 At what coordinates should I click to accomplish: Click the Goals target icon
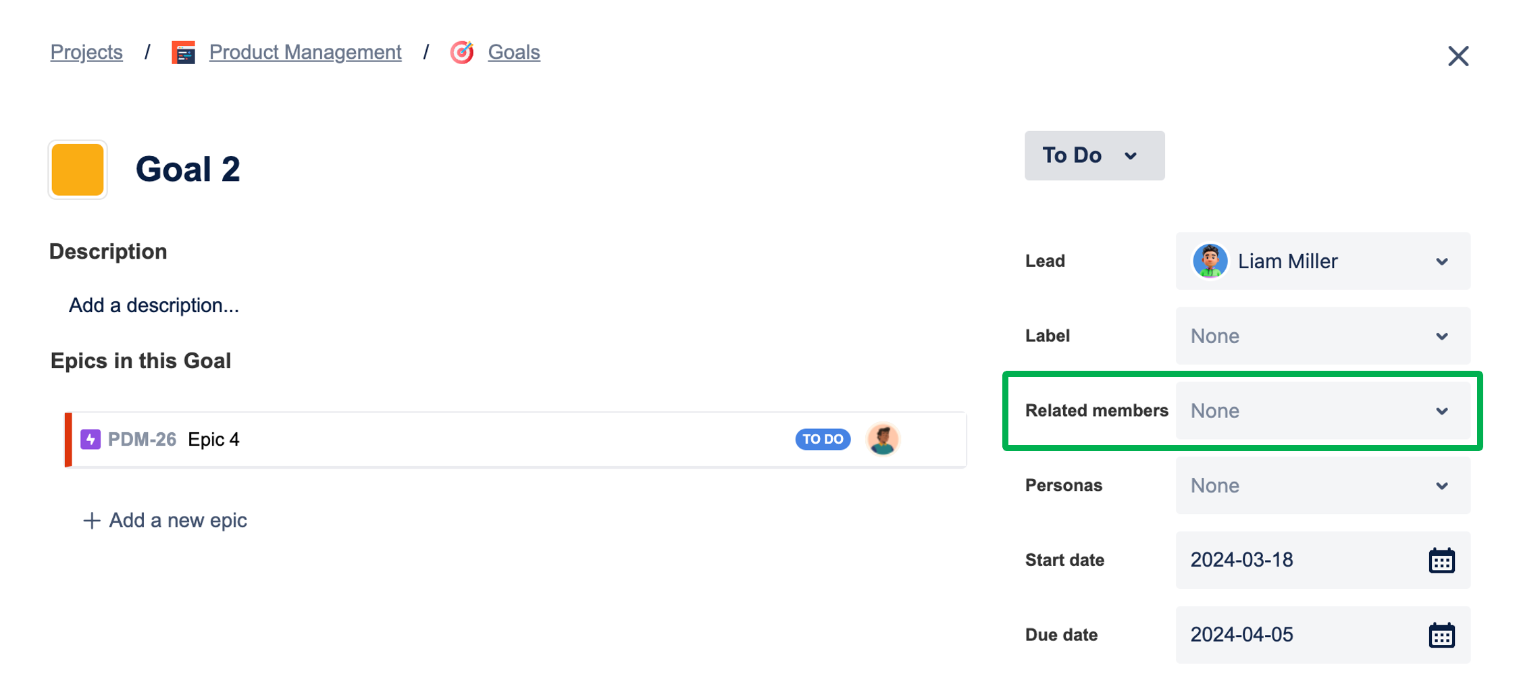[x=462, y=52]
